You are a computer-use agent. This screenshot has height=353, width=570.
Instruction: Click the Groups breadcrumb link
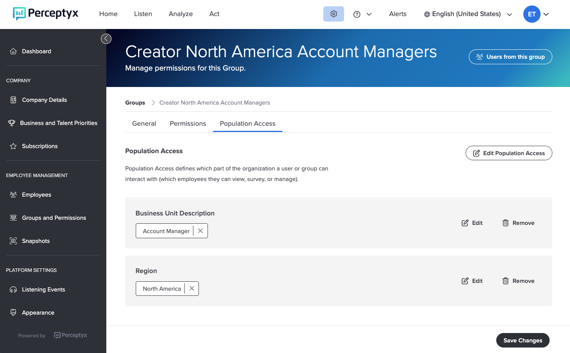(x=135, y=103)
